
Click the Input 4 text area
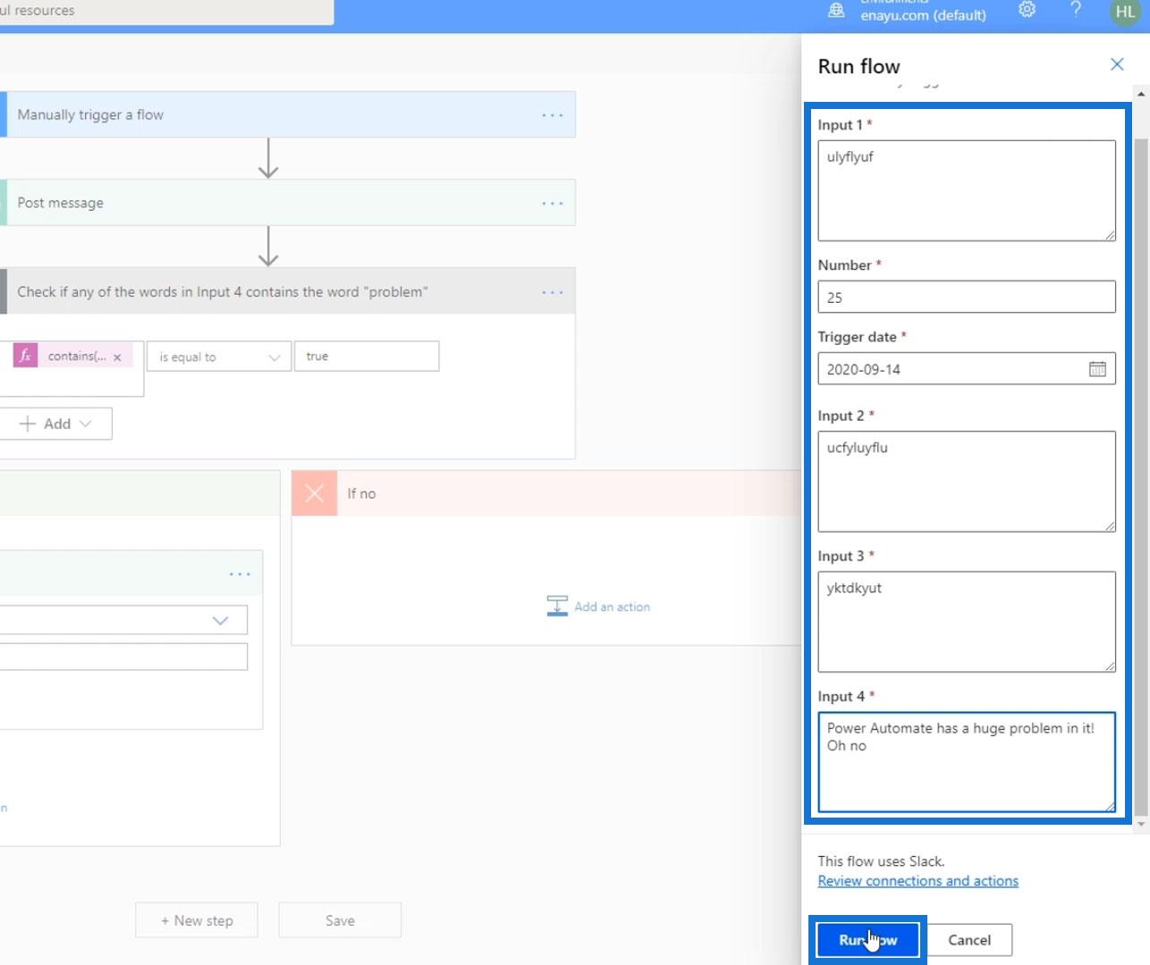pos(967,762)
